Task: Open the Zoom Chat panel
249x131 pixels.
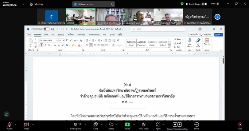Action: 96,126
